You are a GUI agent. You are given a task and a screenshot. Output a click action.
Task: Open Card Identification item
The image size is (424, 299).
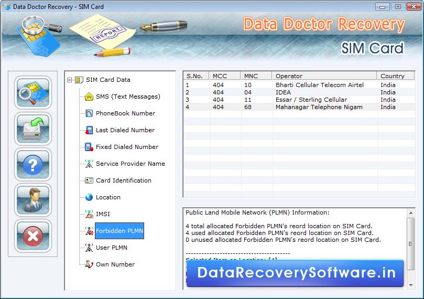[x=124, y=180]
